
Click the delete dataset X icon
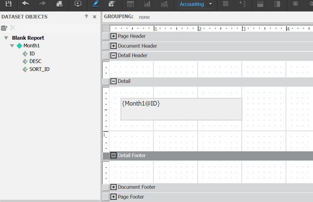click(x=13, y=28)
